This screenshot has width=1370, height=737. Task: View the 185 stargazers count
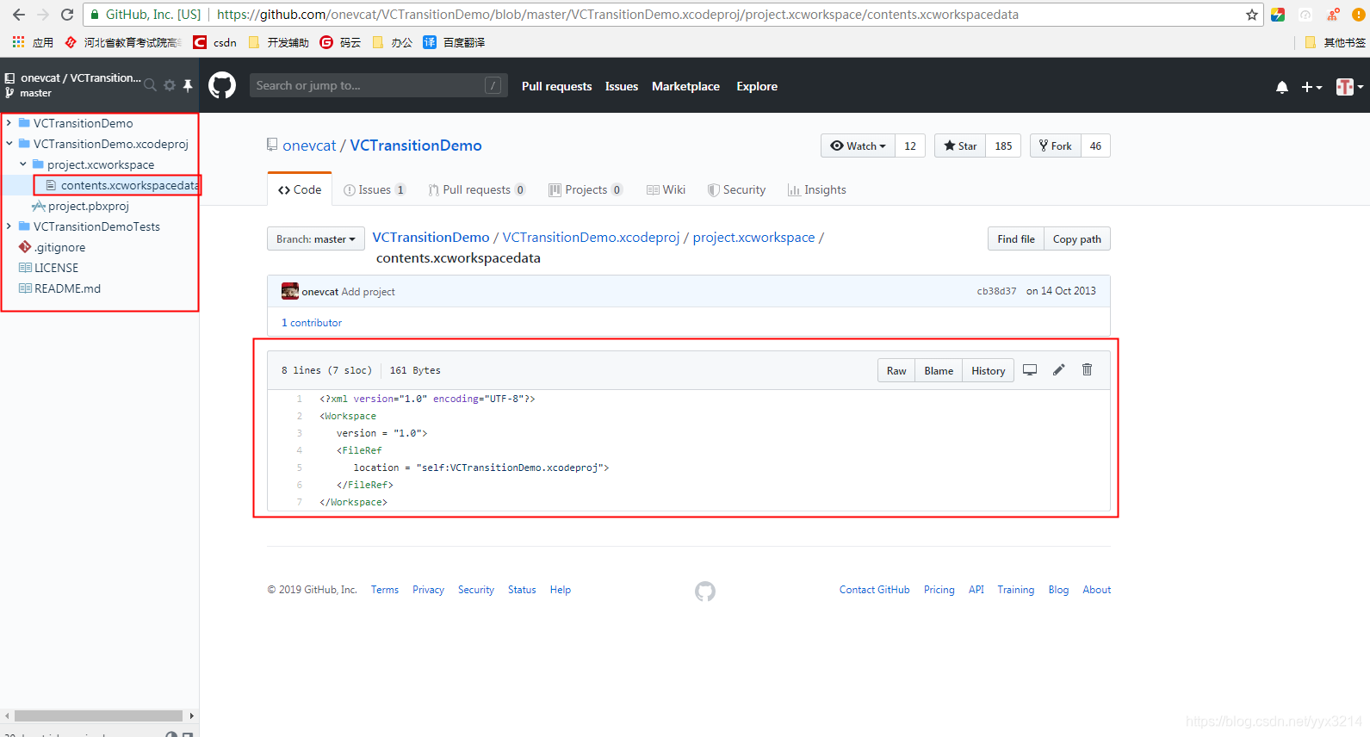pyautogui.click(x=1003, y=146)
